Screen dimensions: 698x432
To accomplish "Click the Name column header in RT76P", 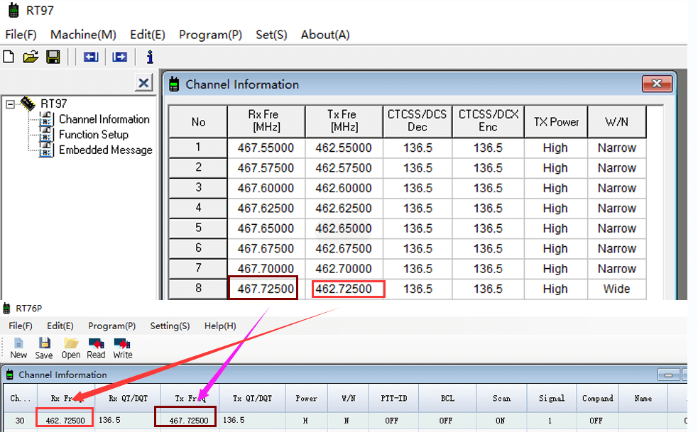I will tap(643, 398).
